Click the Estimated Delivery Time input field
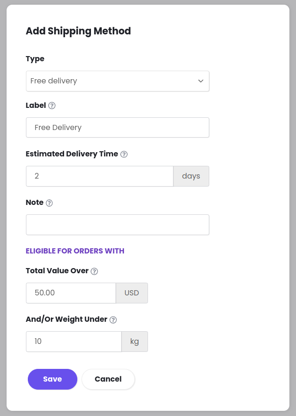Screen dimensions: 296x416 coord(99,176)
